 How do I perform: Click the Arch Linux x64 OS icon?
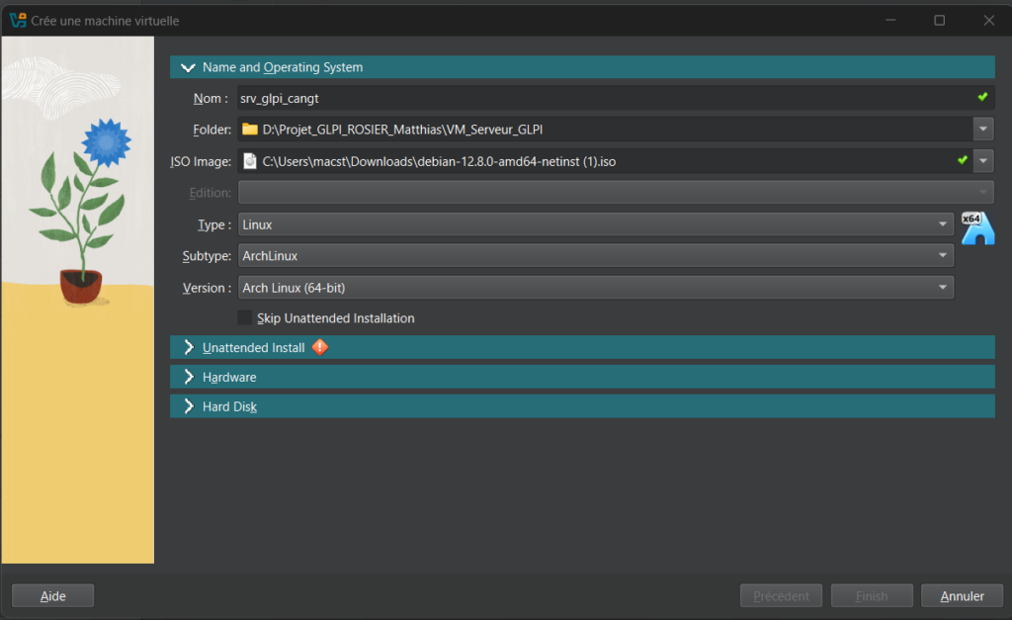(x=977, y=228)
